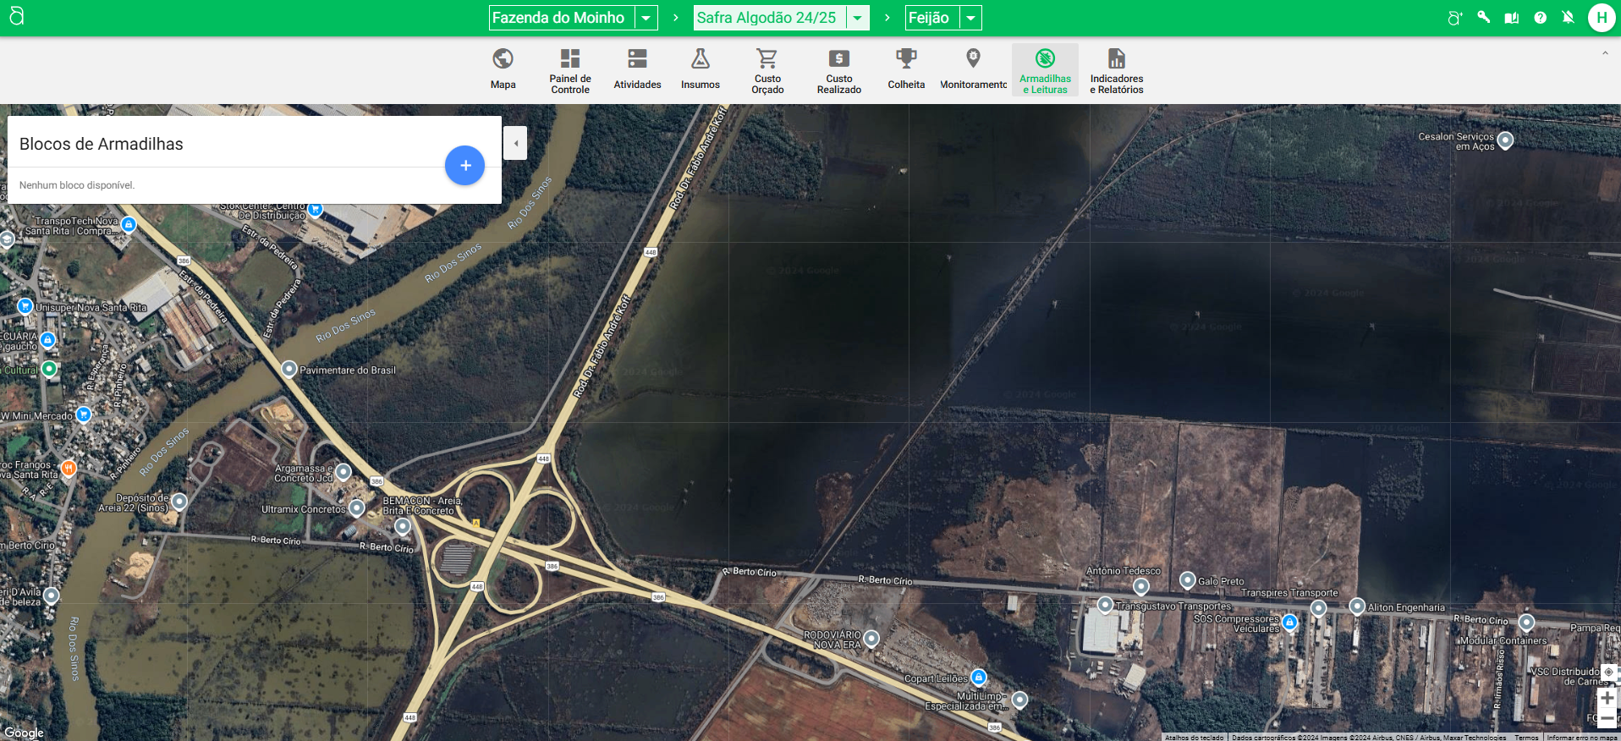Screen dimensions: 1621x741
Task: Open the H user profile avatar
Action: (1601, 18)
